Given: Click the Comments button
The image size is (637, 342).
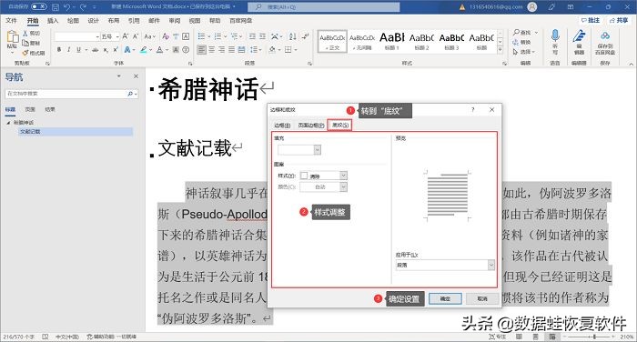Looking at the screenshot, I should (591, 20).
